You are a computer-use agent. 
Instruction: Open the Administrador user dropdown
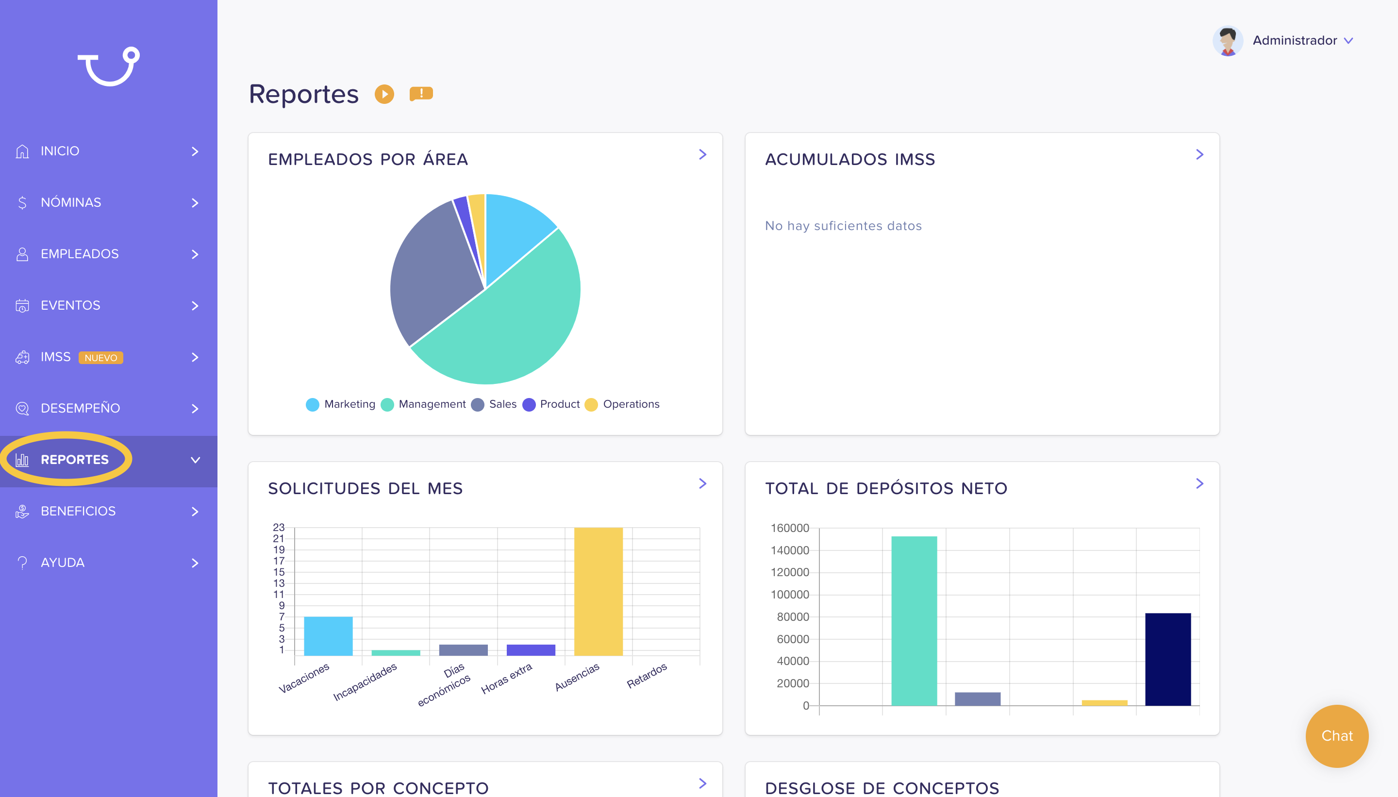tap(1283, 40)
